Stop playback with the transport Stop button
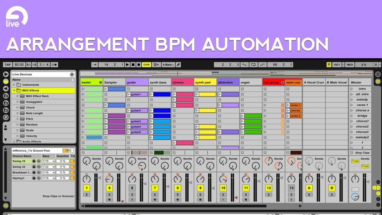Screen dimensions: 382x215 (x=133, y=64)
